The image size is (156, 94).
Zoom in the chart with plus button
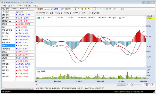point(145,85)
